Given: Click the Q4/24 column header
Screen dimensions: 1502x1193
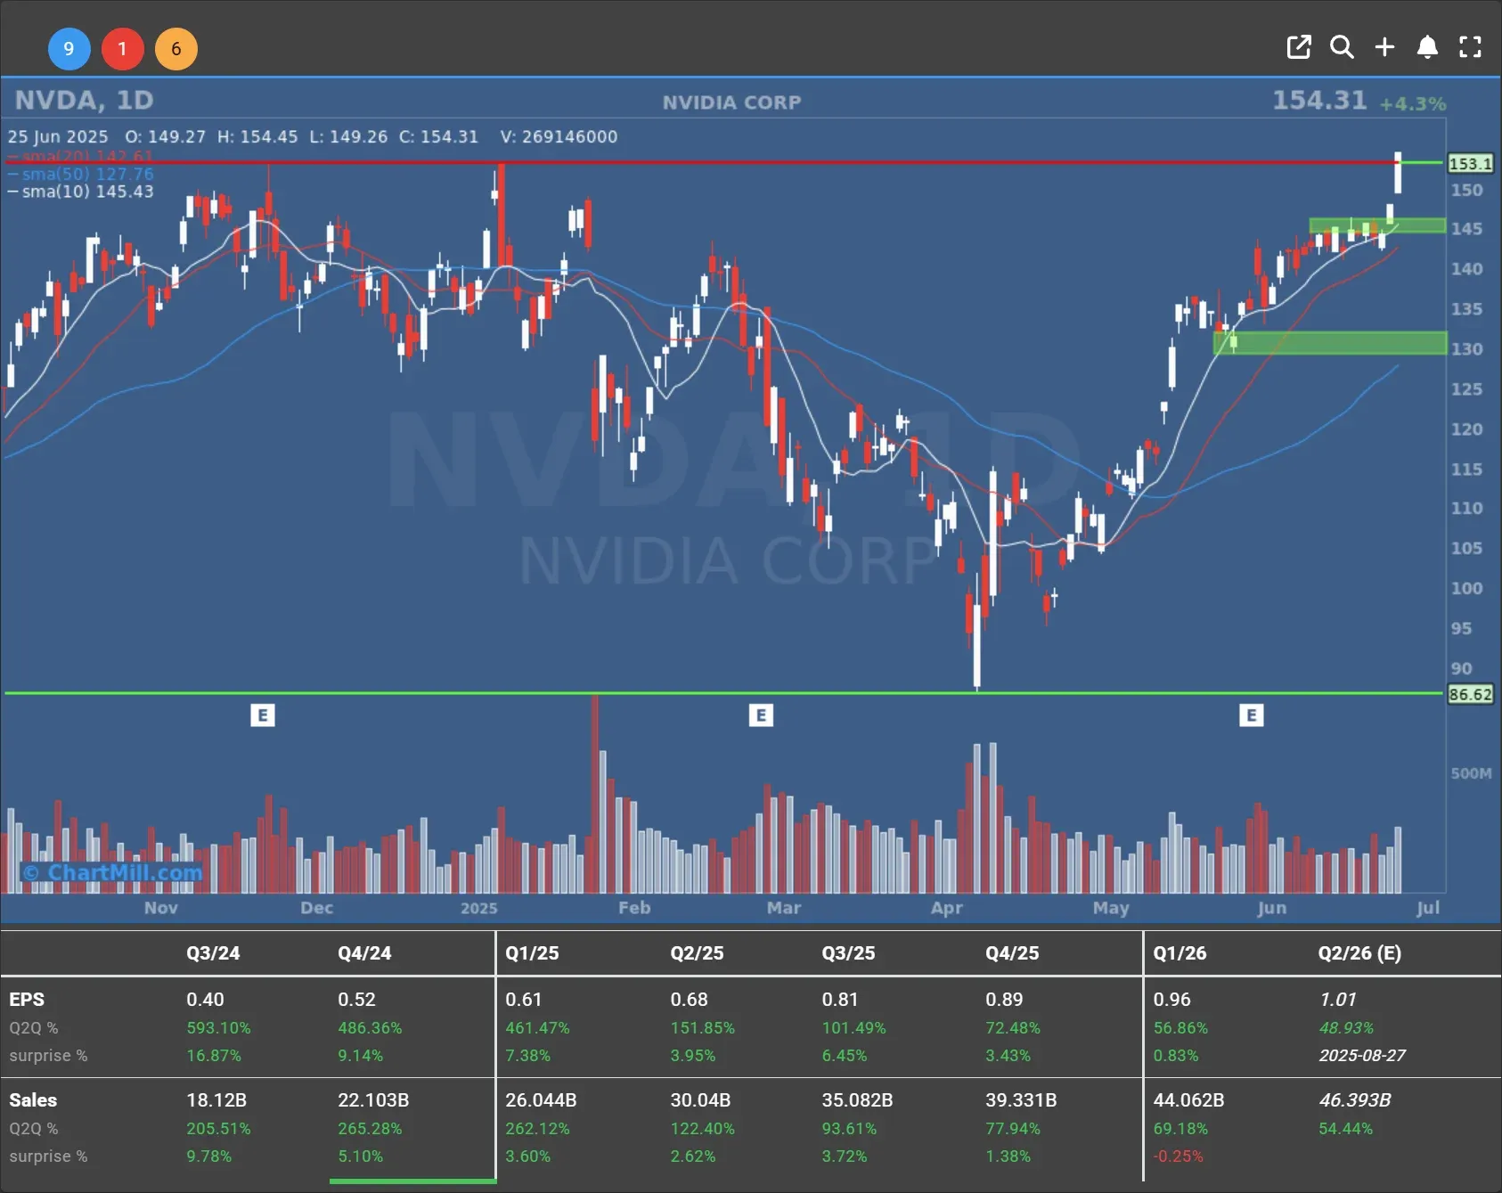Looking at the screenshot, I should point(364,953).
